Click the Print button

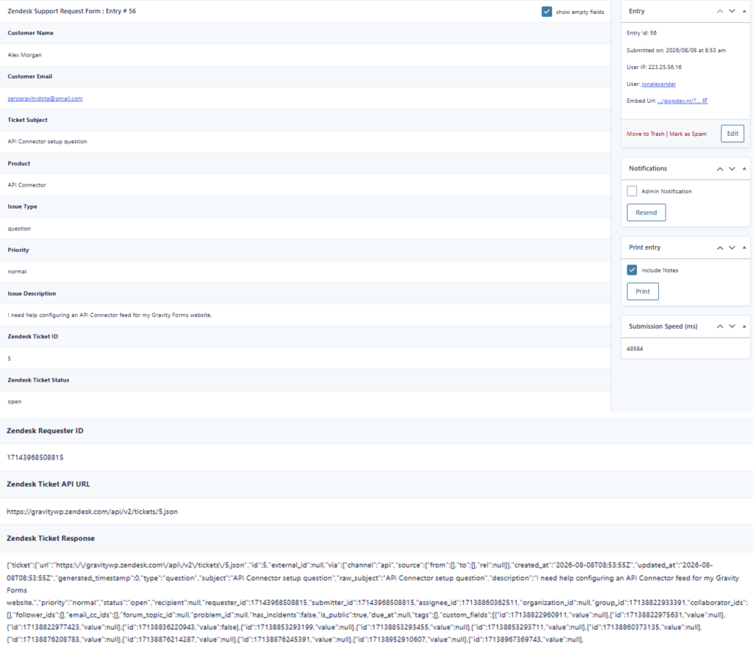(x=643, y=291)
